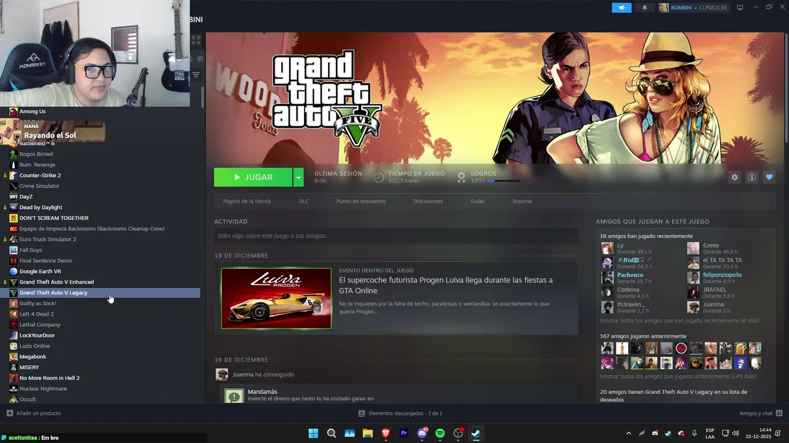Show hidden system tray icons chevron

coord(628,433)
